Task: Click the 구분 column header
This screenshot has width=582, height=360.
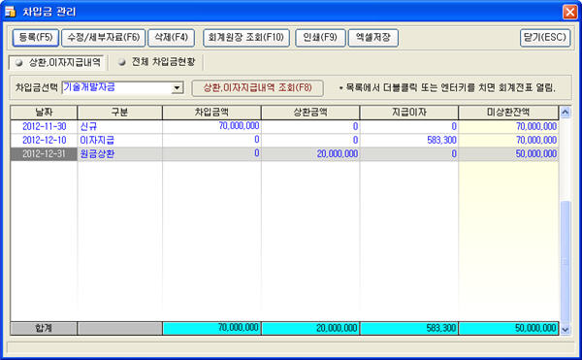Action: click(x=119, y=113)
